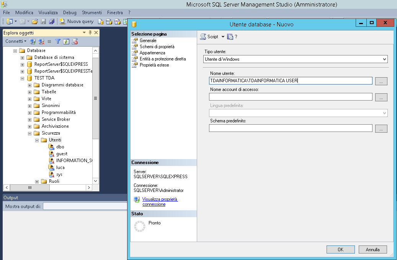
Task: Click browse button for Nome account di accesso
Action: coord(381,97)
